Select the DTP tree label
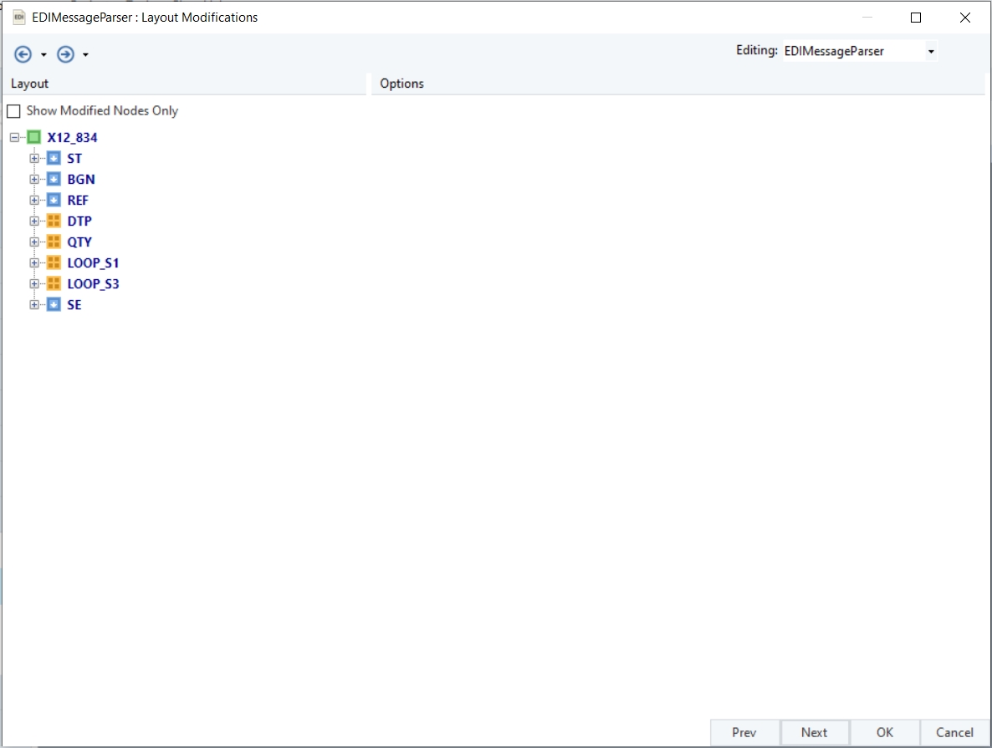This screenshot has width=992, height=748. [x=79, y=221]
